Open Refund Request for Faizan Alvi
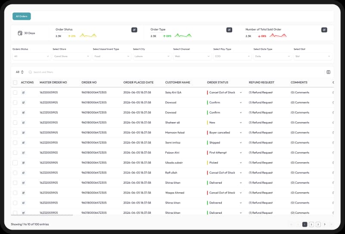 pyautogui.click(x=261, y=153)
